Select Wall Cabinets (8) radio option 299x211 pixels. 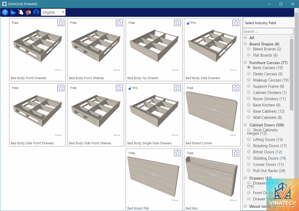coord(249,117)
